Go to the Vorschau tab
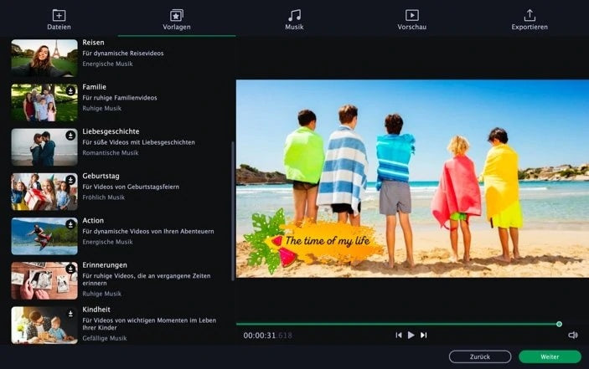This screenshot has width=589, height=369. 411,19
